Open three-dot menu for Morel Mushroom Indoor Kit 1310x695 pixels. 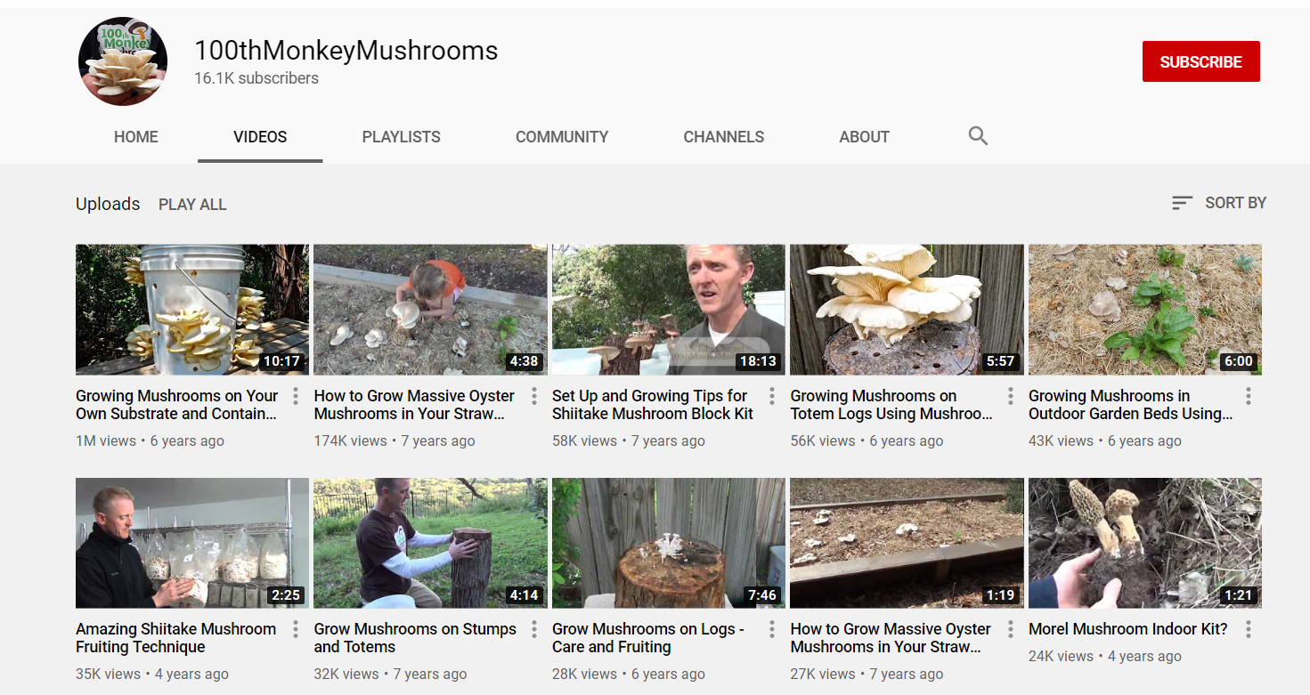(1249, 629)
